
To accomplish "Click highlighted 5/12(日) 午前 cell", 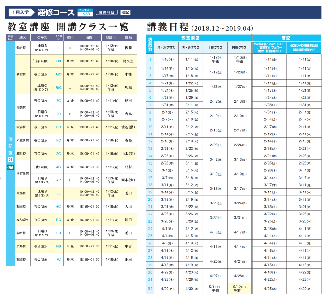I will [x=239, y=288].
